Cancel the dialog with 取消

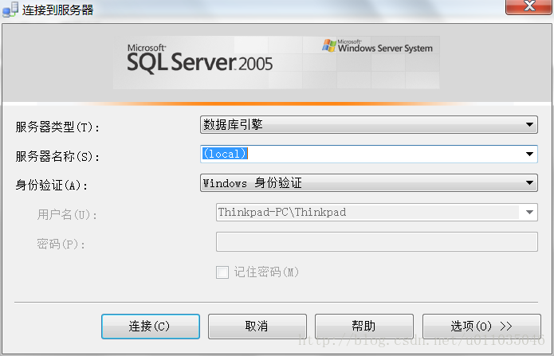point(257,327)
